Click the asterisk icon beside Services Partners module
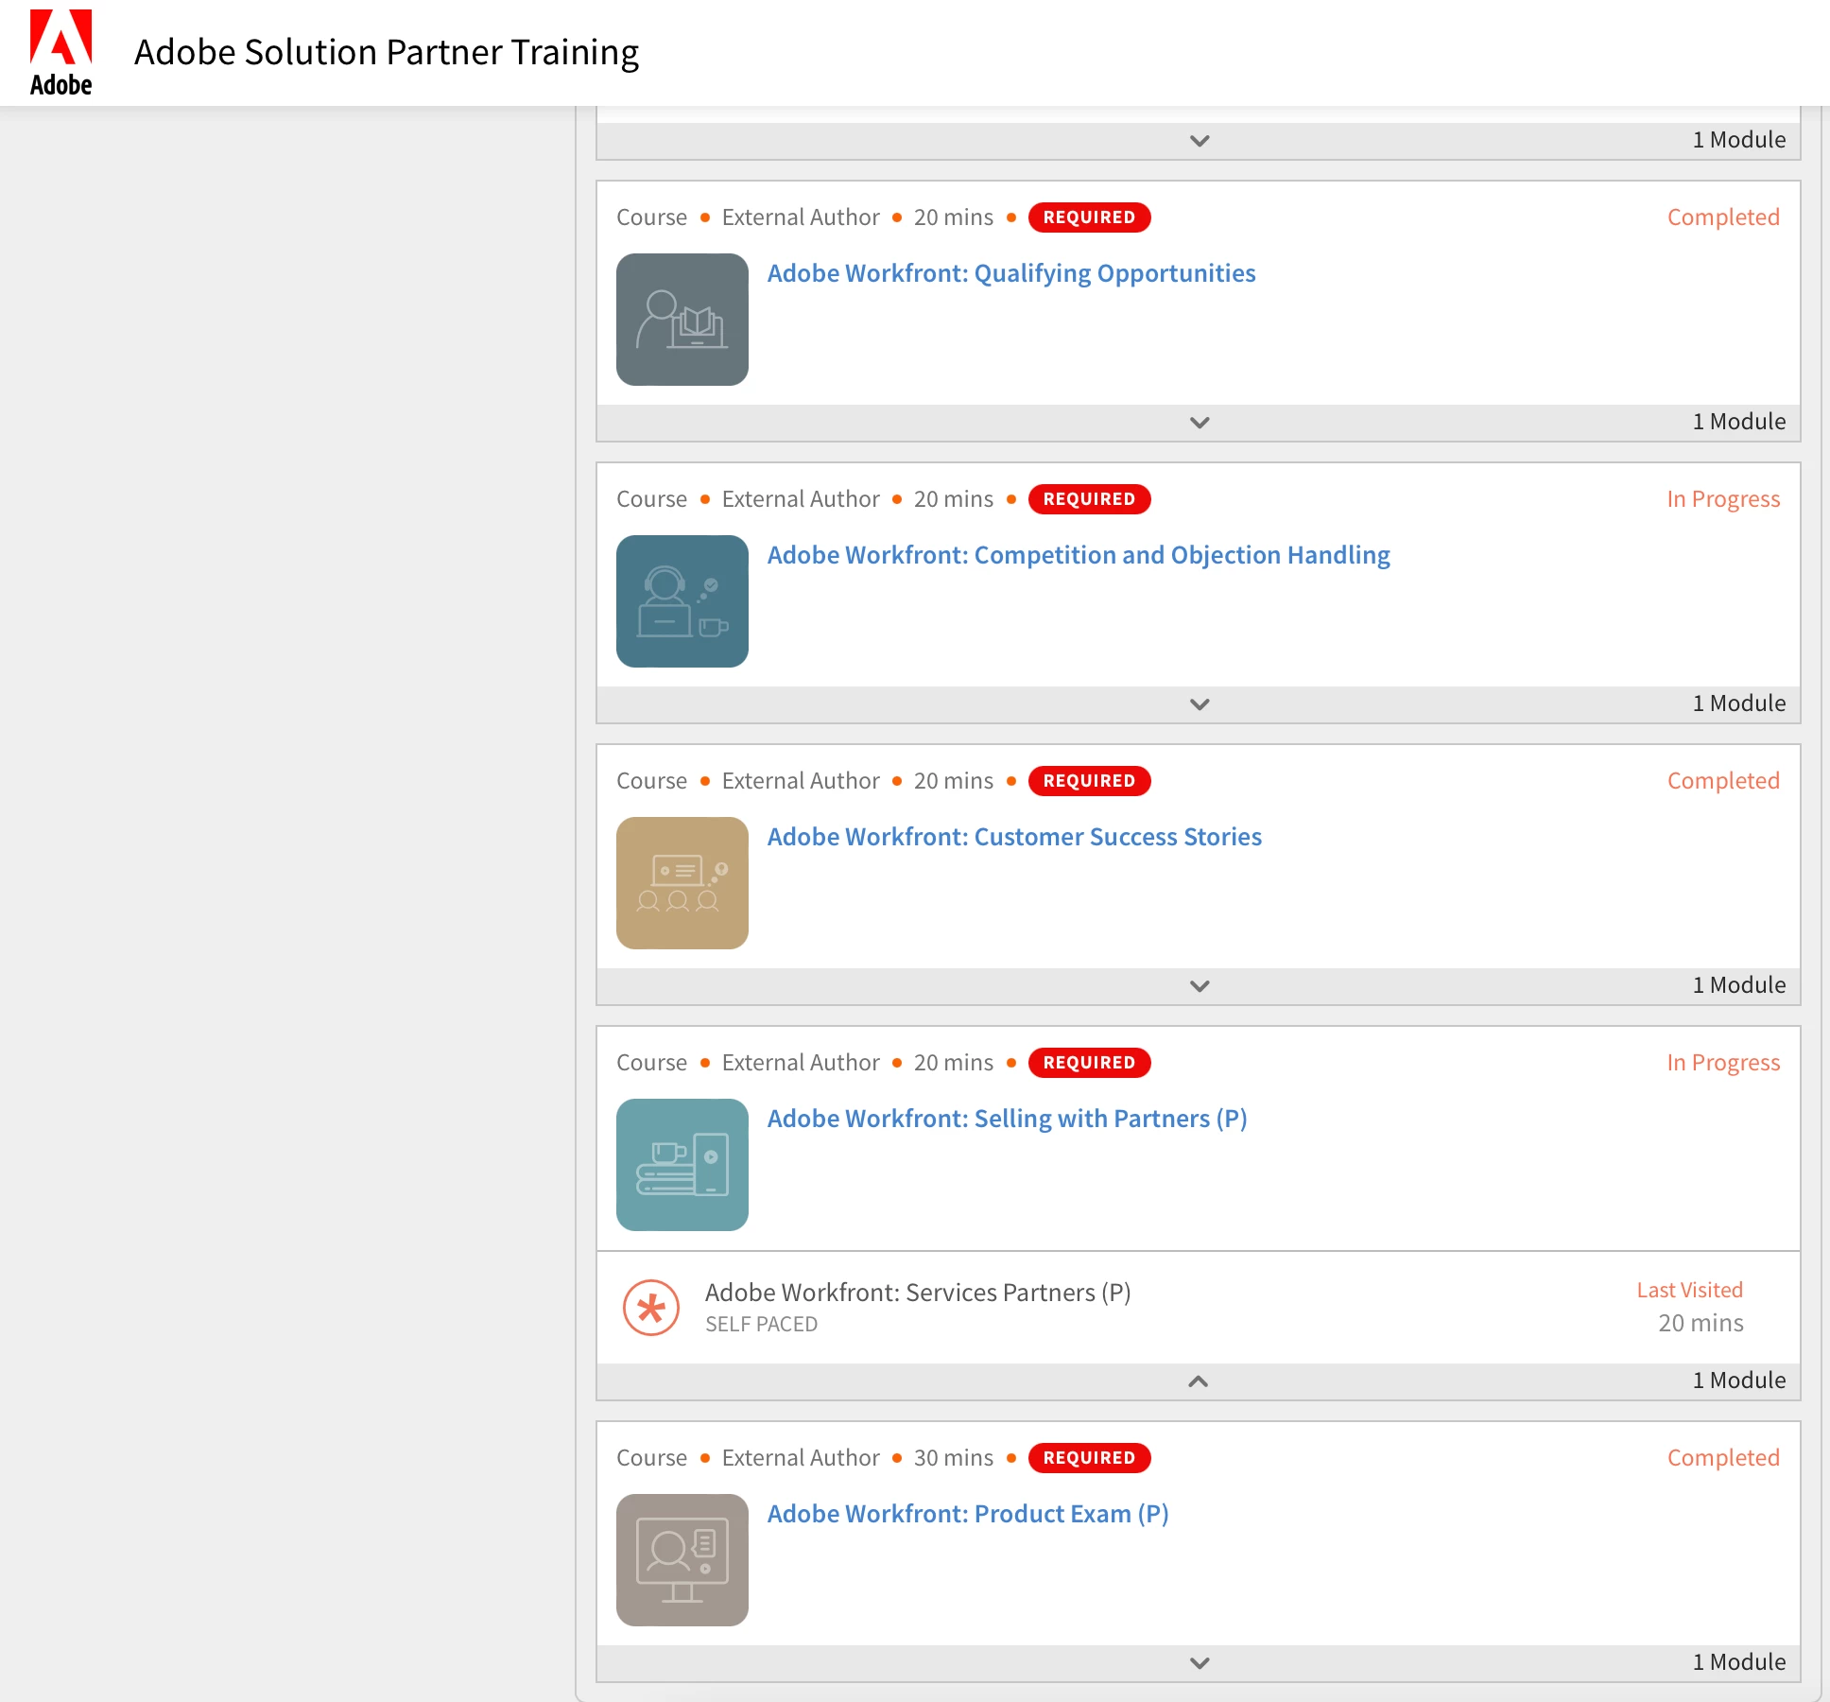This screenshot has width=1830, height=1702. (x=651, y=1308)
